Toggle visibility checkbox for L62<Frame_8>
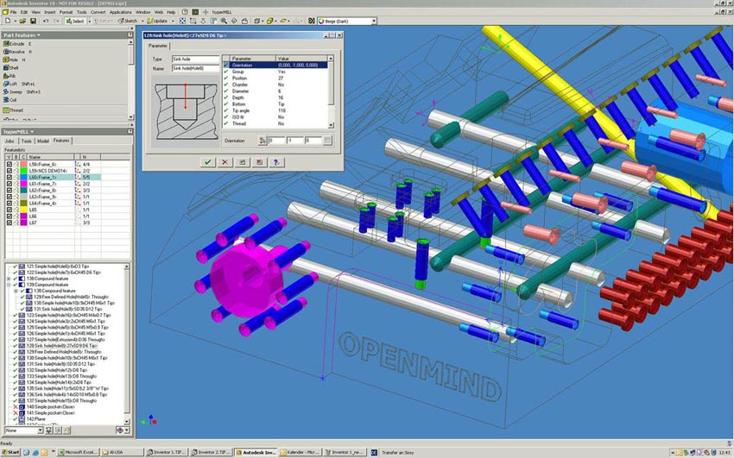The height and width of the screenshot is (458, 734). pyautogui.click(x=9, y=191)
